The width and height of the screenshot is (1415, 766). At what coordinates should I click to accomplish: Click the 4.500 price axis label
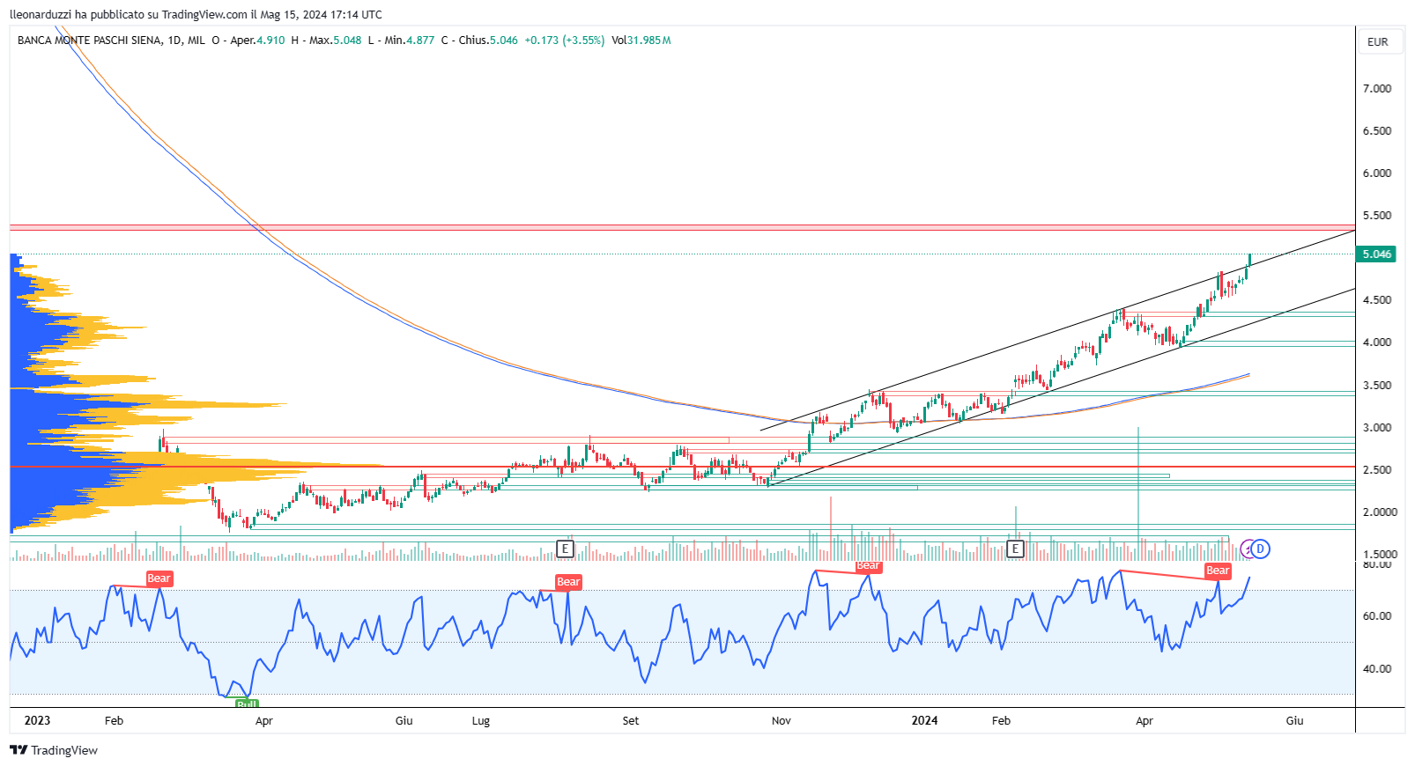1377,299
